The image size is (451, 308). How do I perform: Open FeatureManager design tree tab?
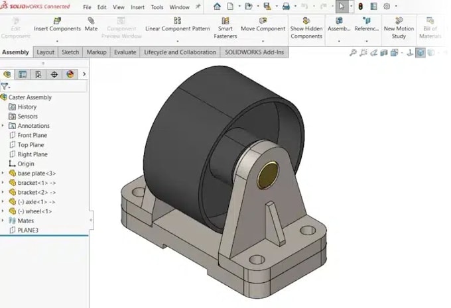coord(7,74)
